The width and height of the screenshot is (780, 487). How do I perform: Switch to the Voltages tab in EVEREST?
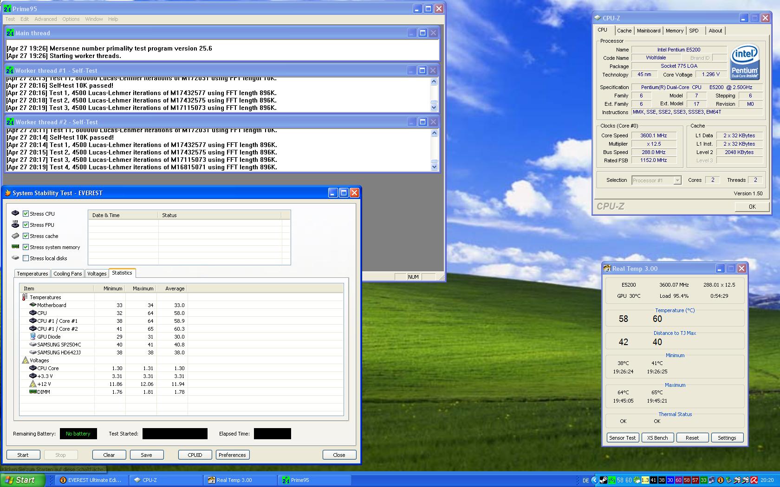pyautogui.click(x=97, y=274)
